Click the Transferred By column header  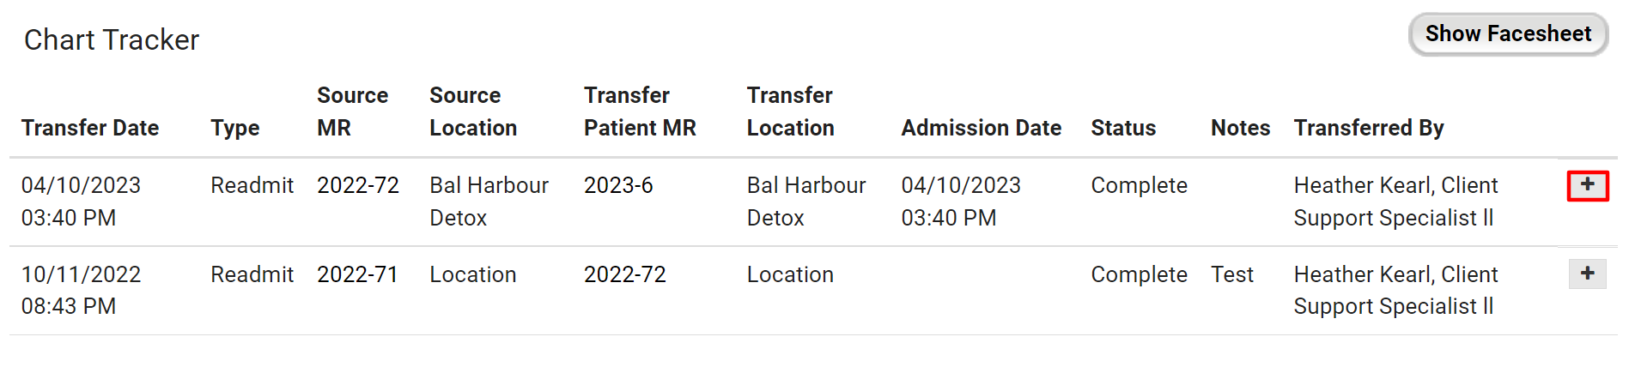[x=1369, y=128]
